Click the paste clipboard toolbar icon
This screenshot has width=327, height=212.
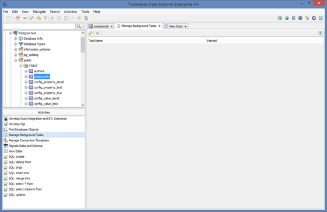point(65,18)
